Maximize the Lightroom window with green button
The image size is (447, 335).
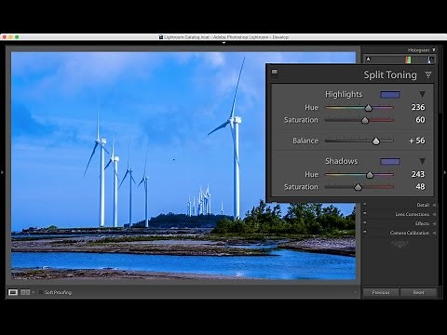coord(17,37)
